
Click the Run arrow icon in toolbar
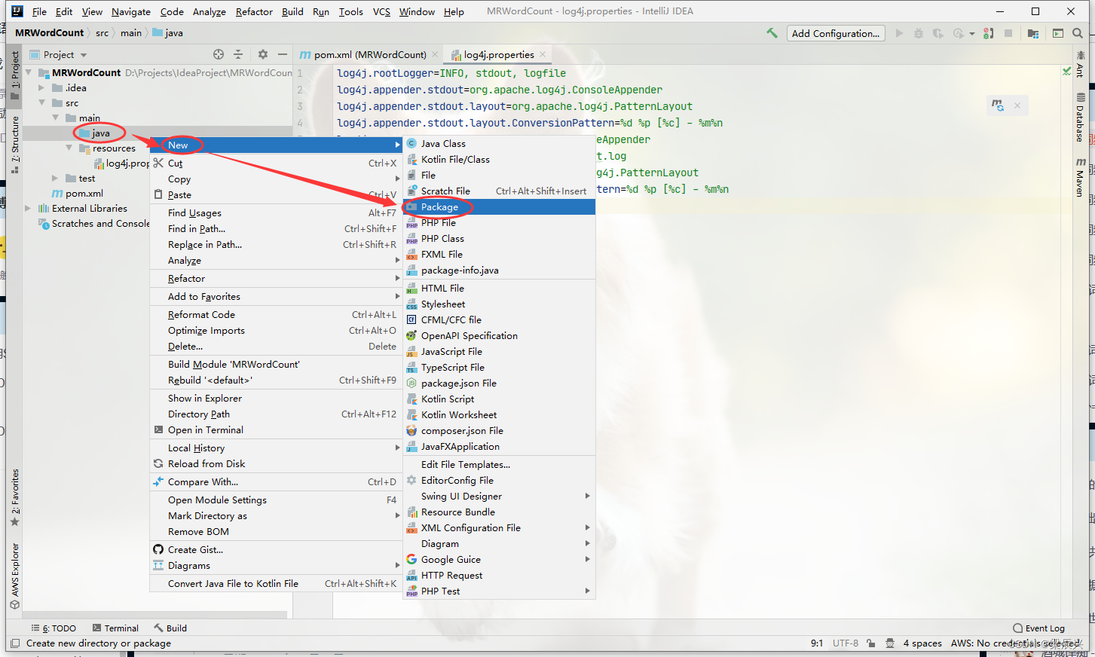coord(899,33)
